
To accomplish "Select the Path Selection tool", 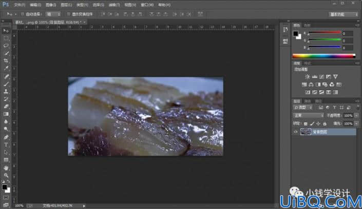I will [x=6, y=152].
